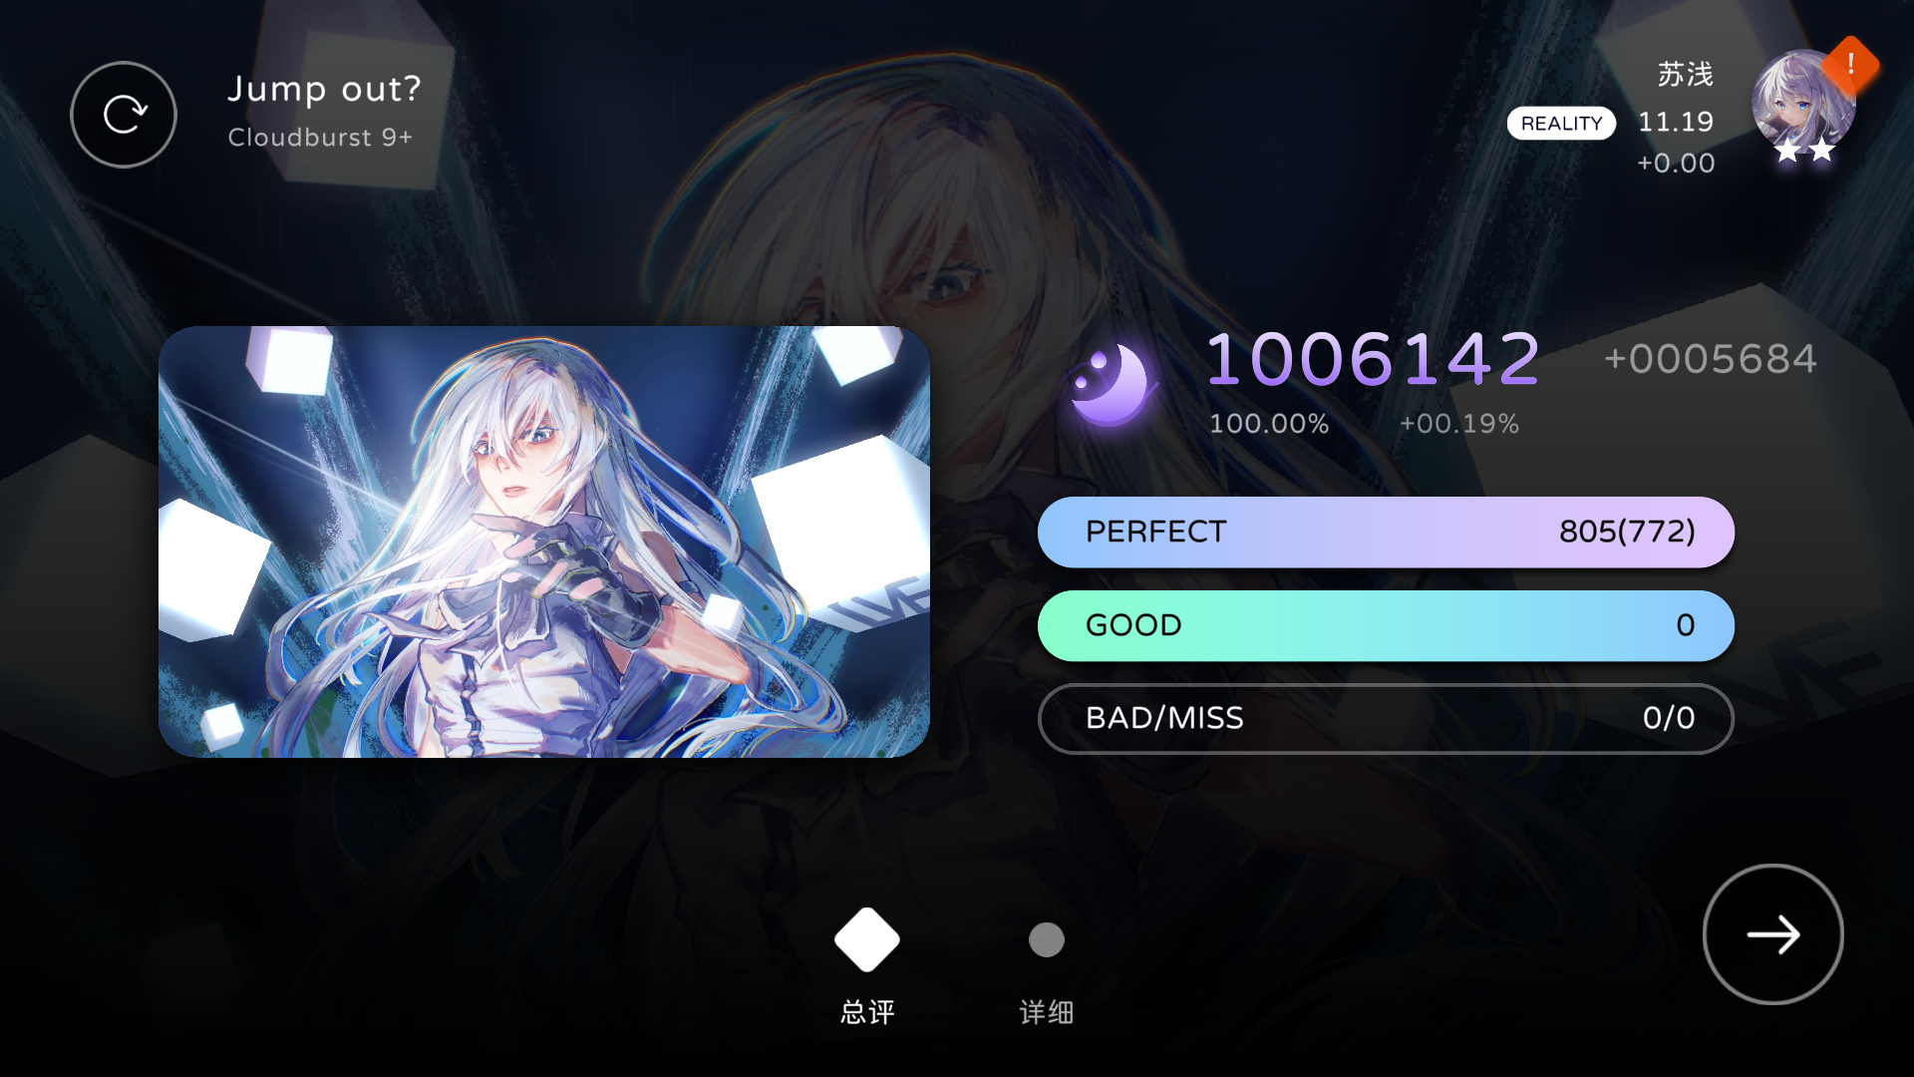Image resolution: width=1914 pixels, height=1077 pixels.
Task: Switch to the 总评 summary tab
Action: click(x=867, y=1012)
